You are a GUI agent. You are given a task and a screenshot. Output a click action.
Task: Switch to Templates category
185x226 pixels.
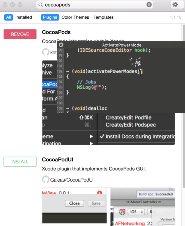tap(104, 17)
